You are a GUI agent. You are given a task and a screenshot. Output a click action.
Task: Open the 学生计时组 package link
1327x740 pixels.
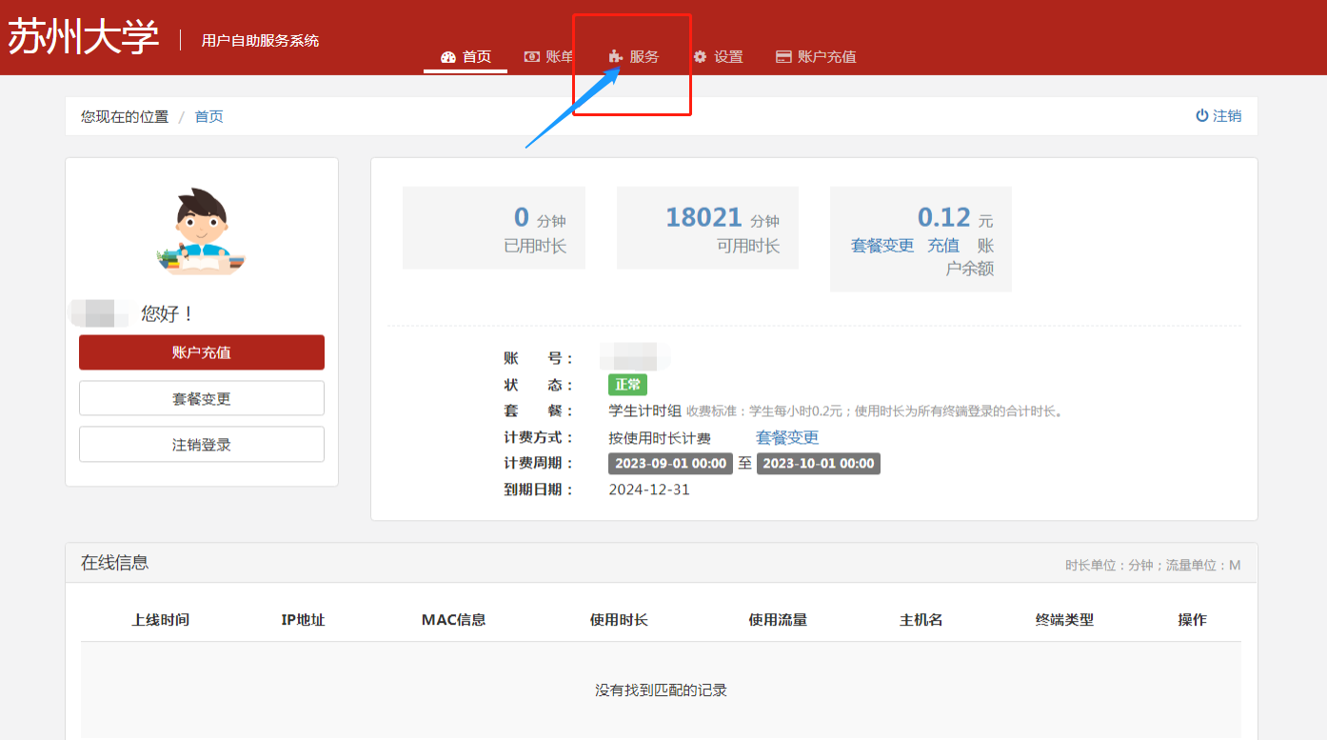tap(644, 411)
